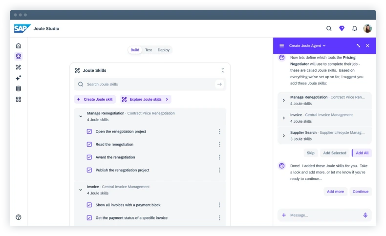Click the Add more button
This screenshot has height=236, width=386.
335,192
